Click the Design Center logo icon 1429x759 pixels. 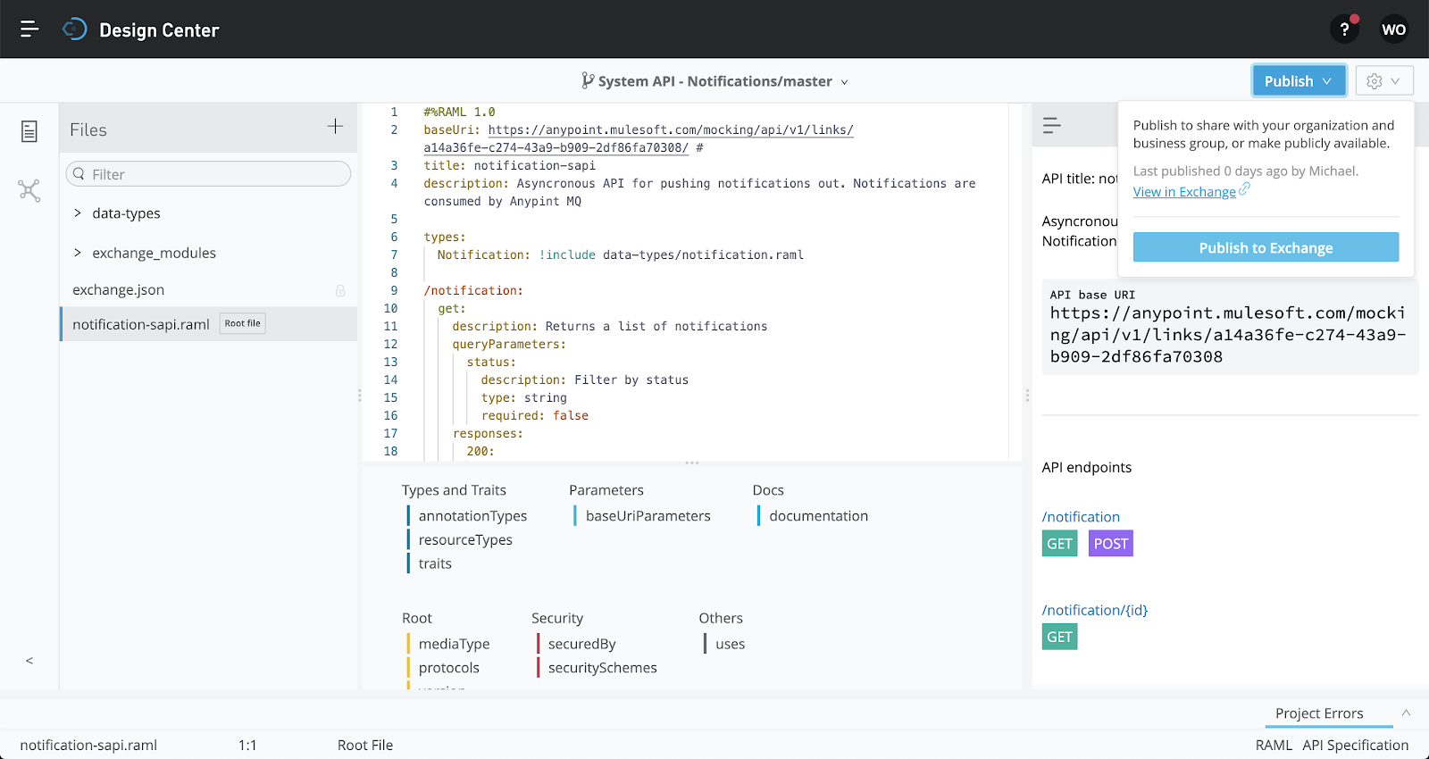75,29
